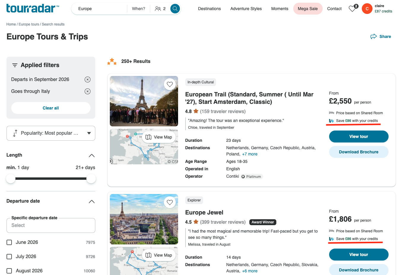Tick the June 2026 checkbox
Screen dimensions: 401x275
[x=9, y=242]
